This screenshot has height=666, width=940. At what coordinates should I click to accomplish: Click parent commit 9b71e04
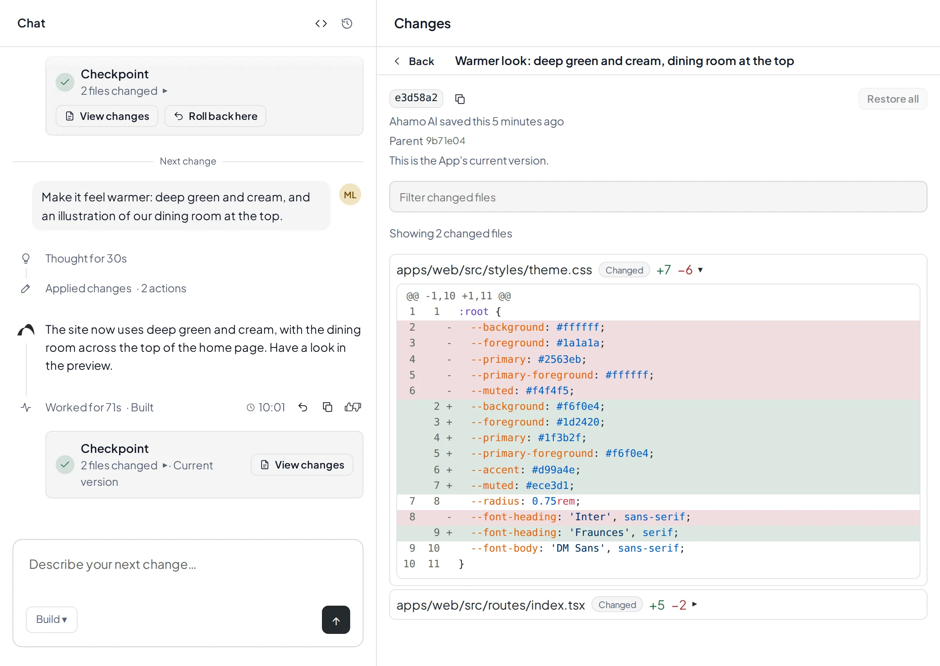pyautogui.click(x=446, y=141)
